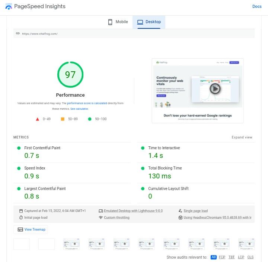Viewport: 268px width, 262px height.
Task: Click the Total Blocking Time metric label
Action: 165,168
